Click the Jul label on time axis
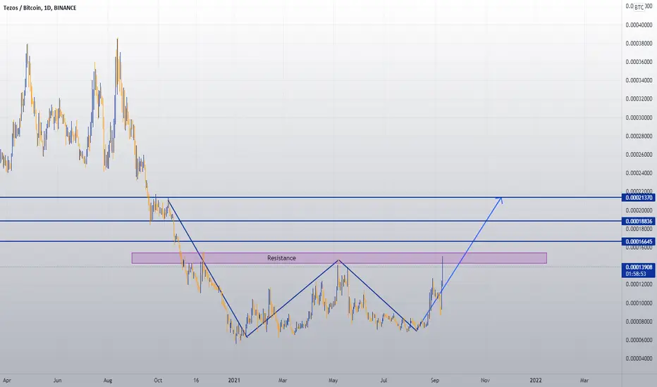This screenshot has width=657, height=387. pos(383,380)
